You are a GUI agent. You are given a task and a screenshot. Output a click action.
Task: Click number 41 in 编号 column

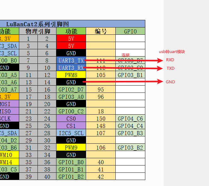(x=101, y=169)
